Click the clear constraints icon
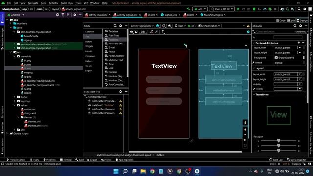 coord(151,32)
